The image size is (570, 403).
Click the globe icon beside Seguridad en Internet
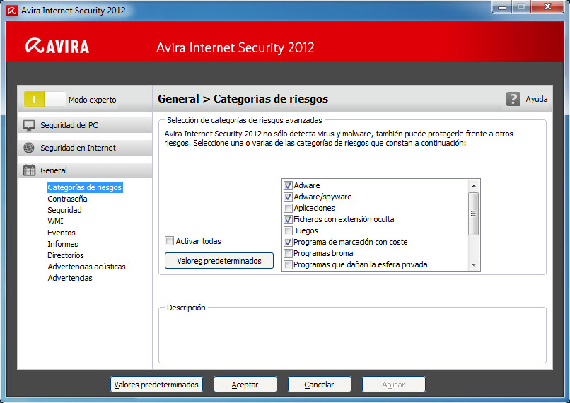29,148
